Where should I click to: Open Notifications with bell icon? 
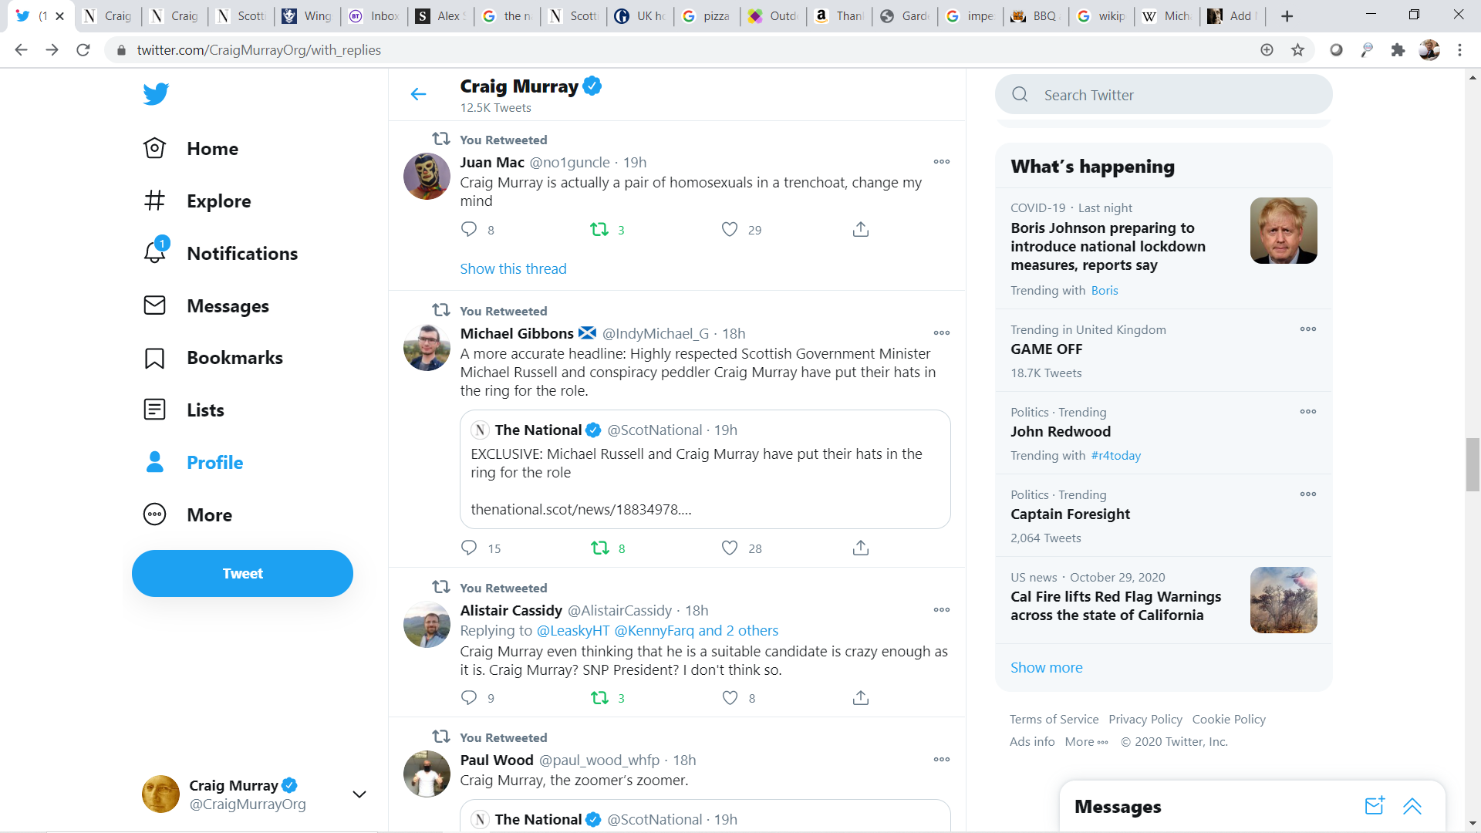pyautogui.click(x=220, y=253)
